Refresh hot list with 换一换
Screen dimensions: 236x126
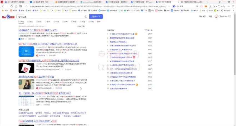(149, 30)
